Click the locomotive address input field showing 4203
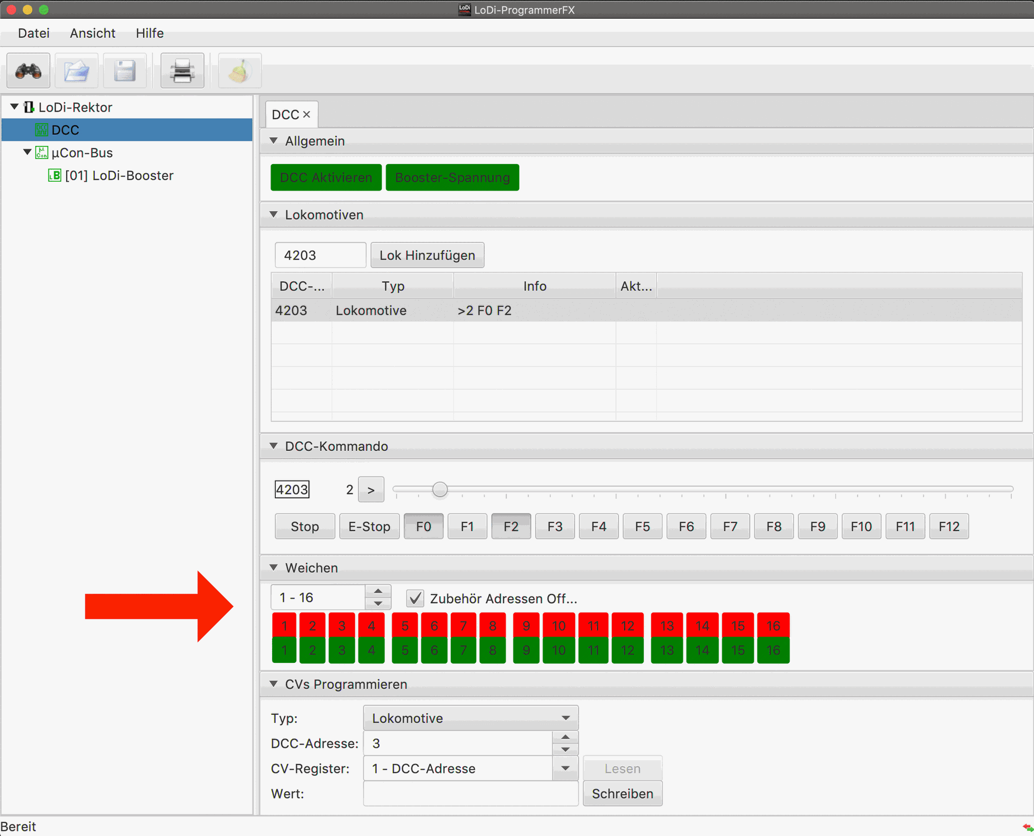The height and width of the screenshot is (836, 1034). [320, 255]
